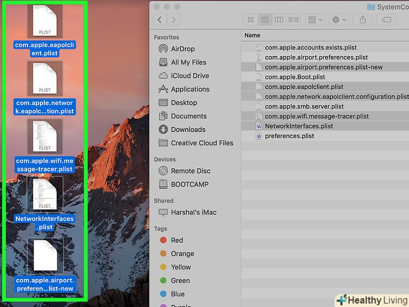Select com.apple.Boot.plist in the list
Viewport: 409px width, 307px height.
[295, 77]
